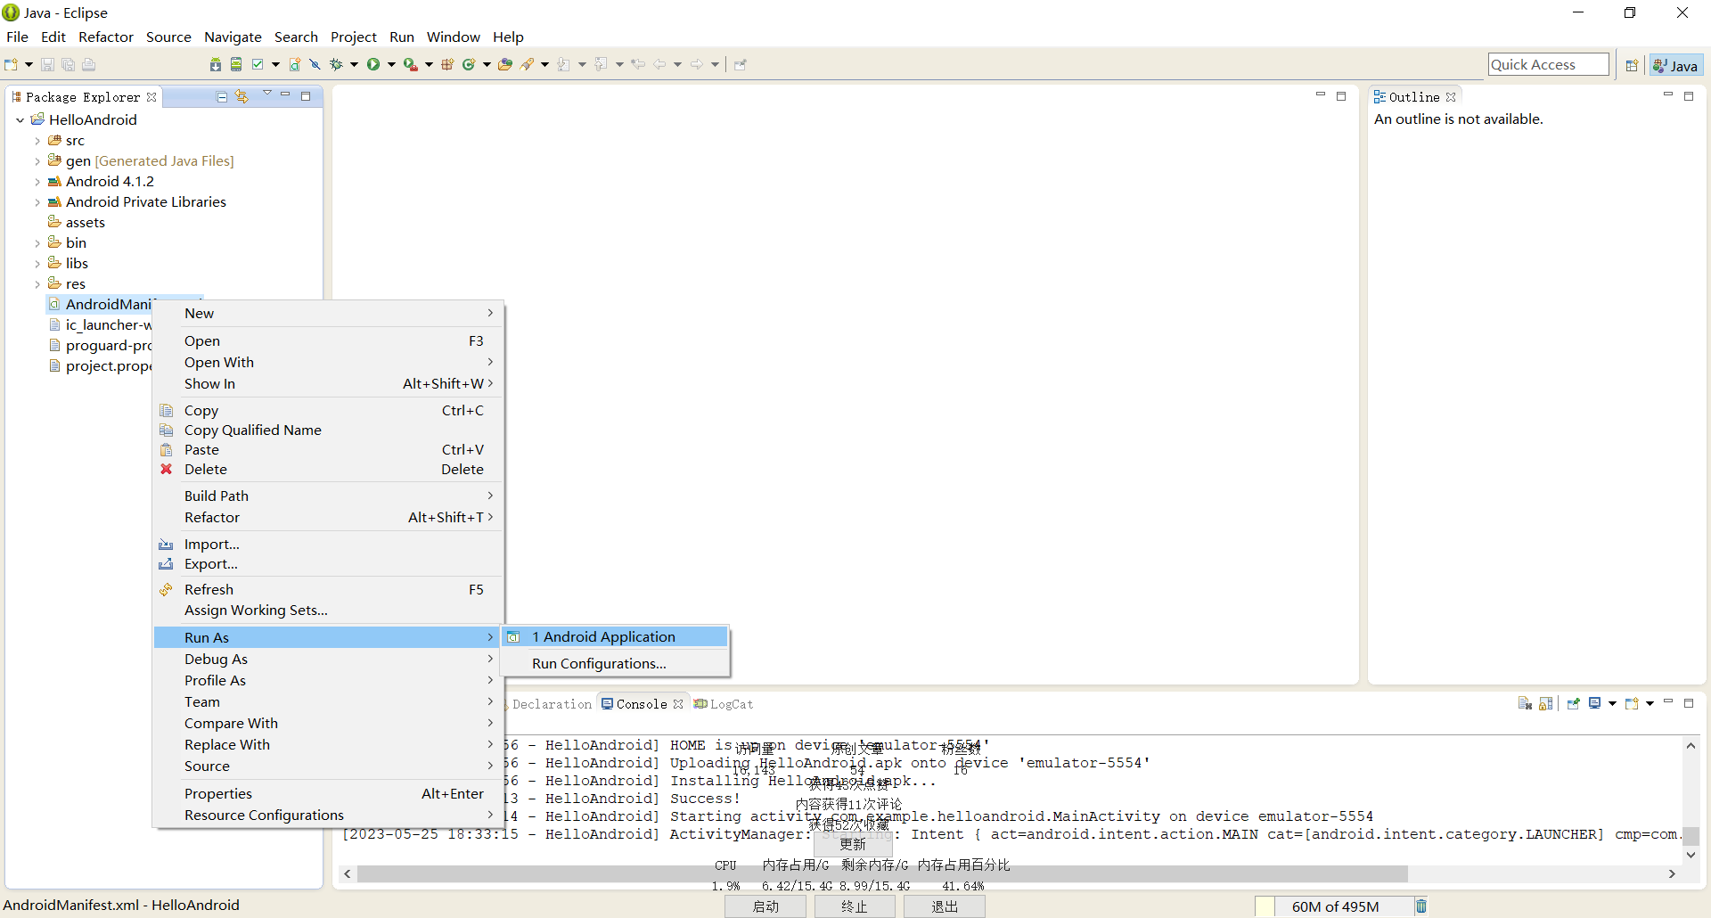Open the Refactor menu in menu bar
Image resolution: width=1711 pixels, height=918 pixels.
pyautogui.click(x=106, y=37)
